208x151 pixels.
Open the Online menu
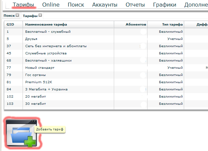(x=51, y=5)
